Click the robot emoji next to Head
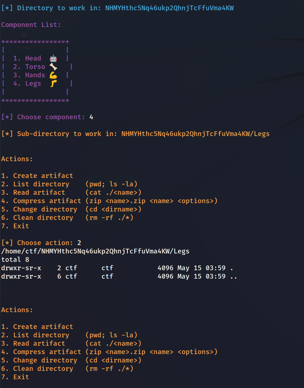Image resolution: width=304 pixels, height=388 pixels. [x=53, y=58]
